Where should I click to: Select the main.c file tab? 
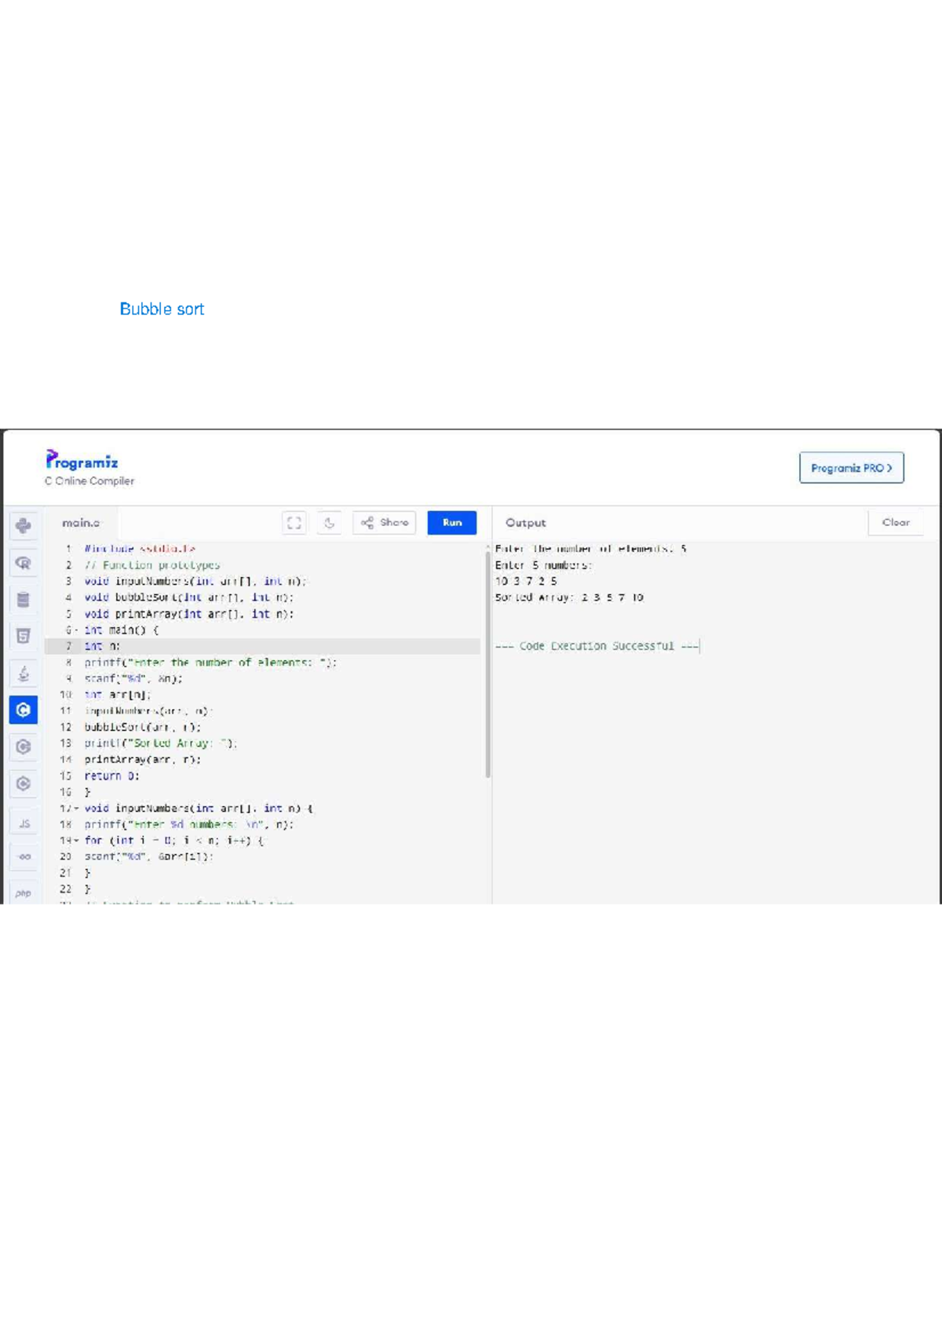point(81,523)
